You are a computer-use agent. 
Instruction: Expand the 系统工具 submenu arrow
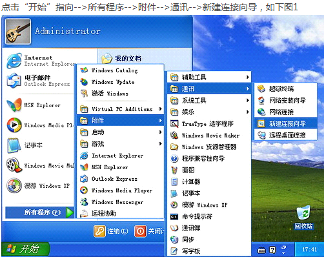click(248, 100)
